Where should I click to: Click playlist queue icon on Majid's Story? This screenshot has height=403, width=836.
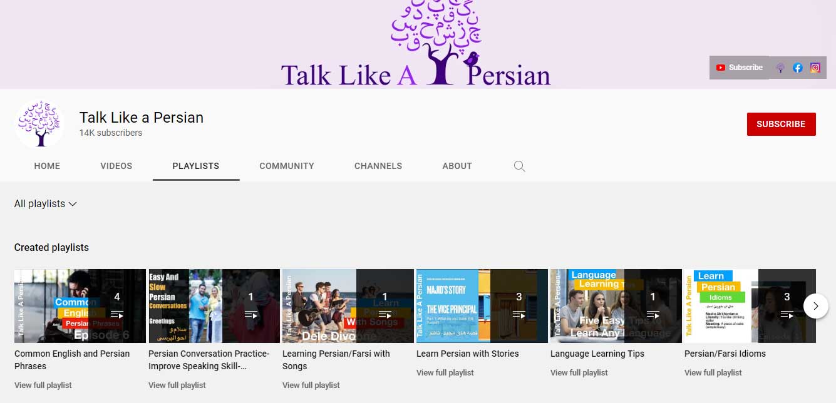coord(519,314)
